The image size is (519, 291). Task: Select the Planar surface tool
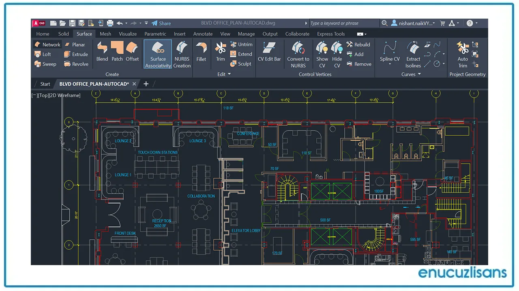[x=74, y=44]
